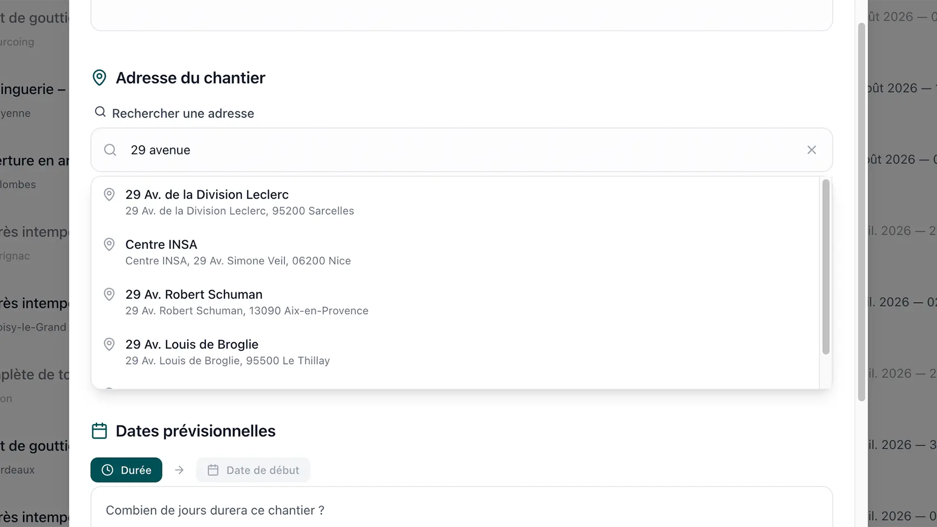The width and height of the screenshot is (937, 527).
Task: Pick 29 Av. Robert Schuman, Aix-en-Provence
Action: coord(455,302)
